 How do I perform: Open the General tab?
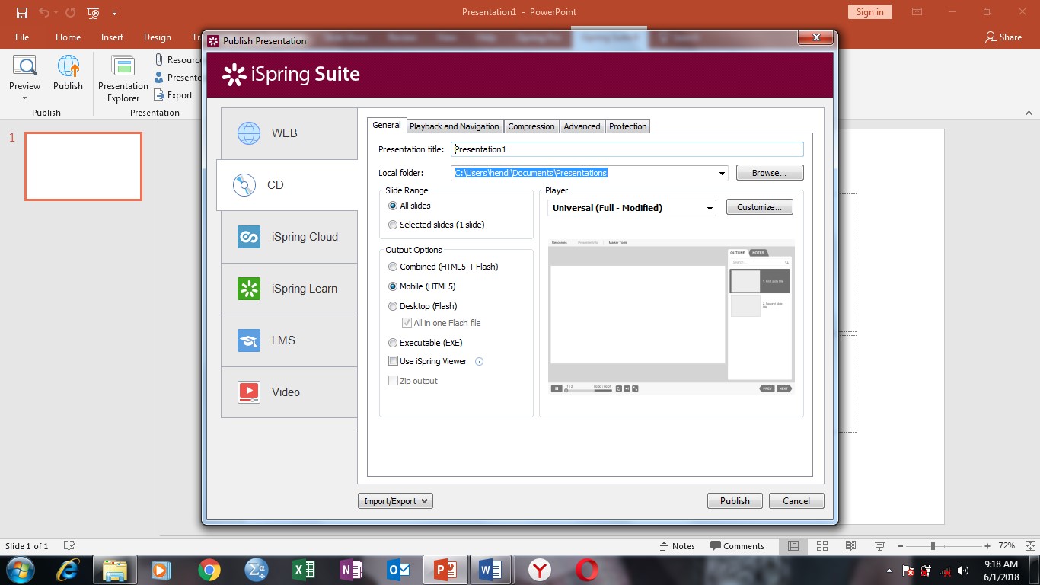(387, 125)
